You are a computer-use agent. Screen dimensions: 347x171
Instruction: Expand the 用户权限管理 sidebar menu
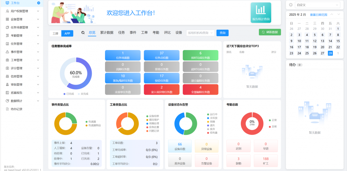[x=22, y=11]
